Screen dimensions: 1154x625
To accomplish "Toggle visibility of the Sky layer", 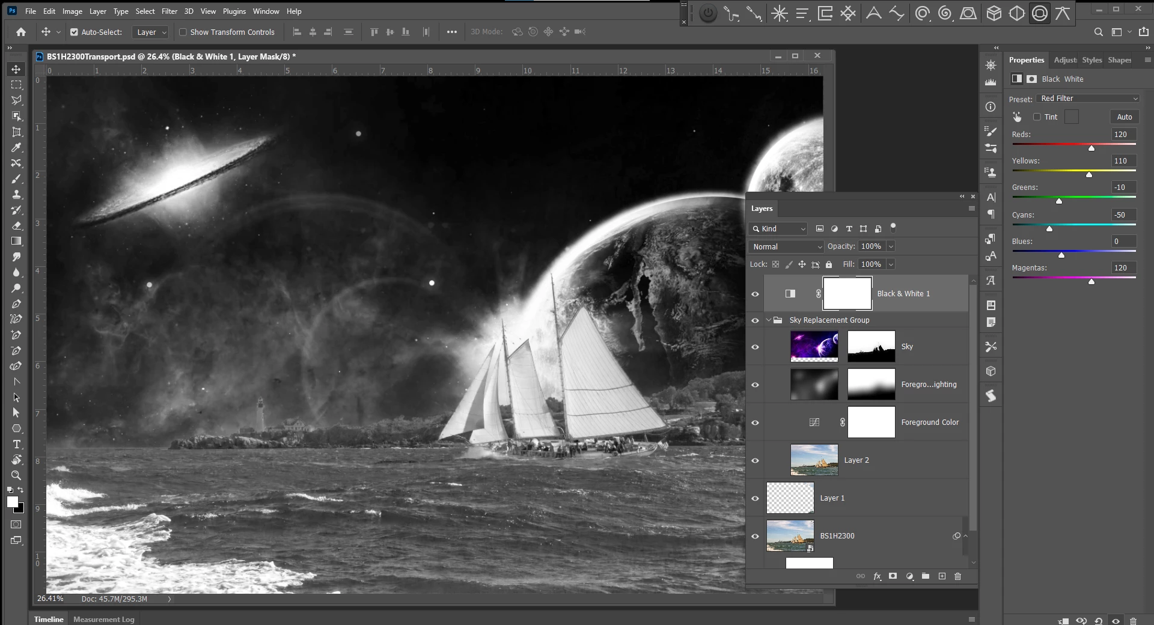I will point(756,347).
